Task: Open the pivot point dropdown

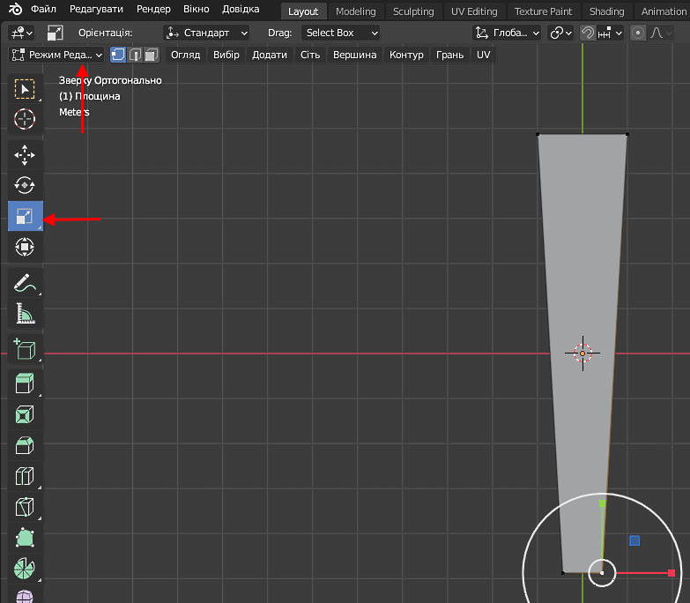Action: point(560,33)
